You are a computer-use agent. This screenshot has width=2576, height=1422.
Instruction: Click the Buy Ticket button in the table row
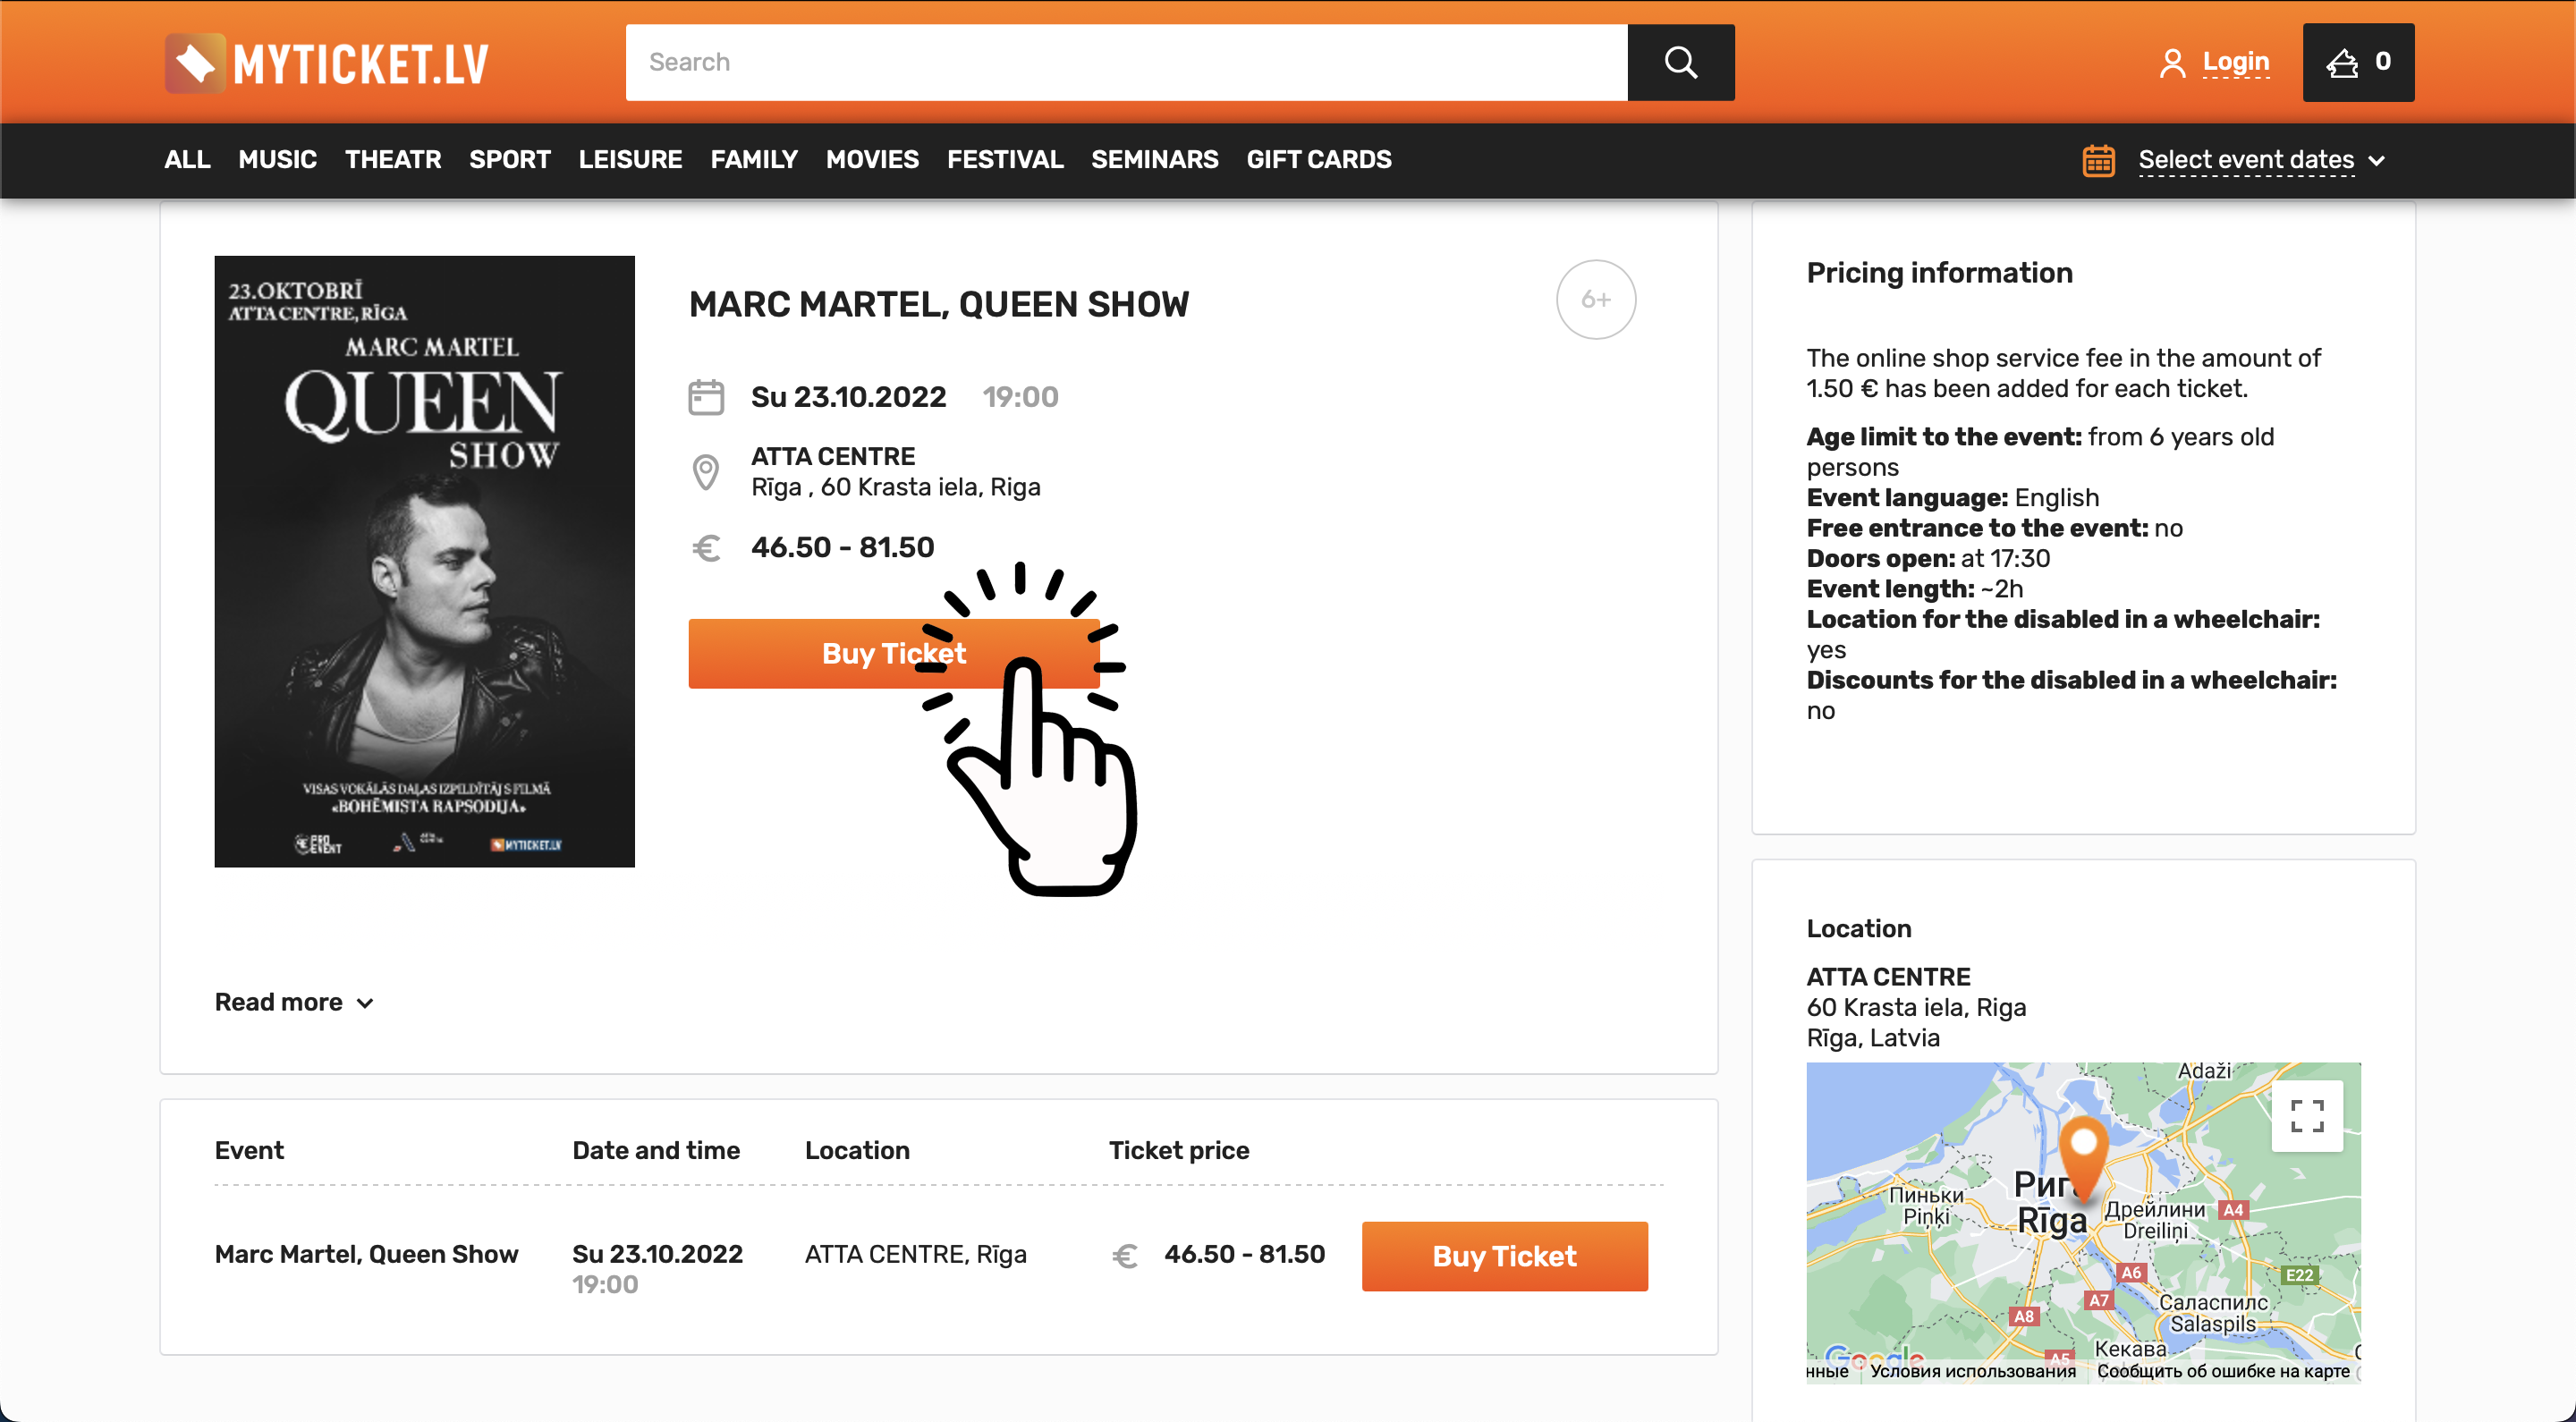pyautogui.click(x=1504, y=1256)
